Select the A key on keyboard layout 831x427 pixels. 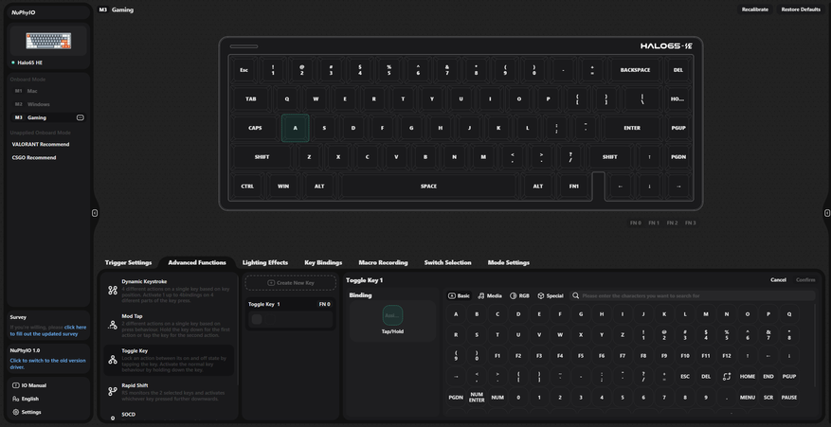point(296,128)
